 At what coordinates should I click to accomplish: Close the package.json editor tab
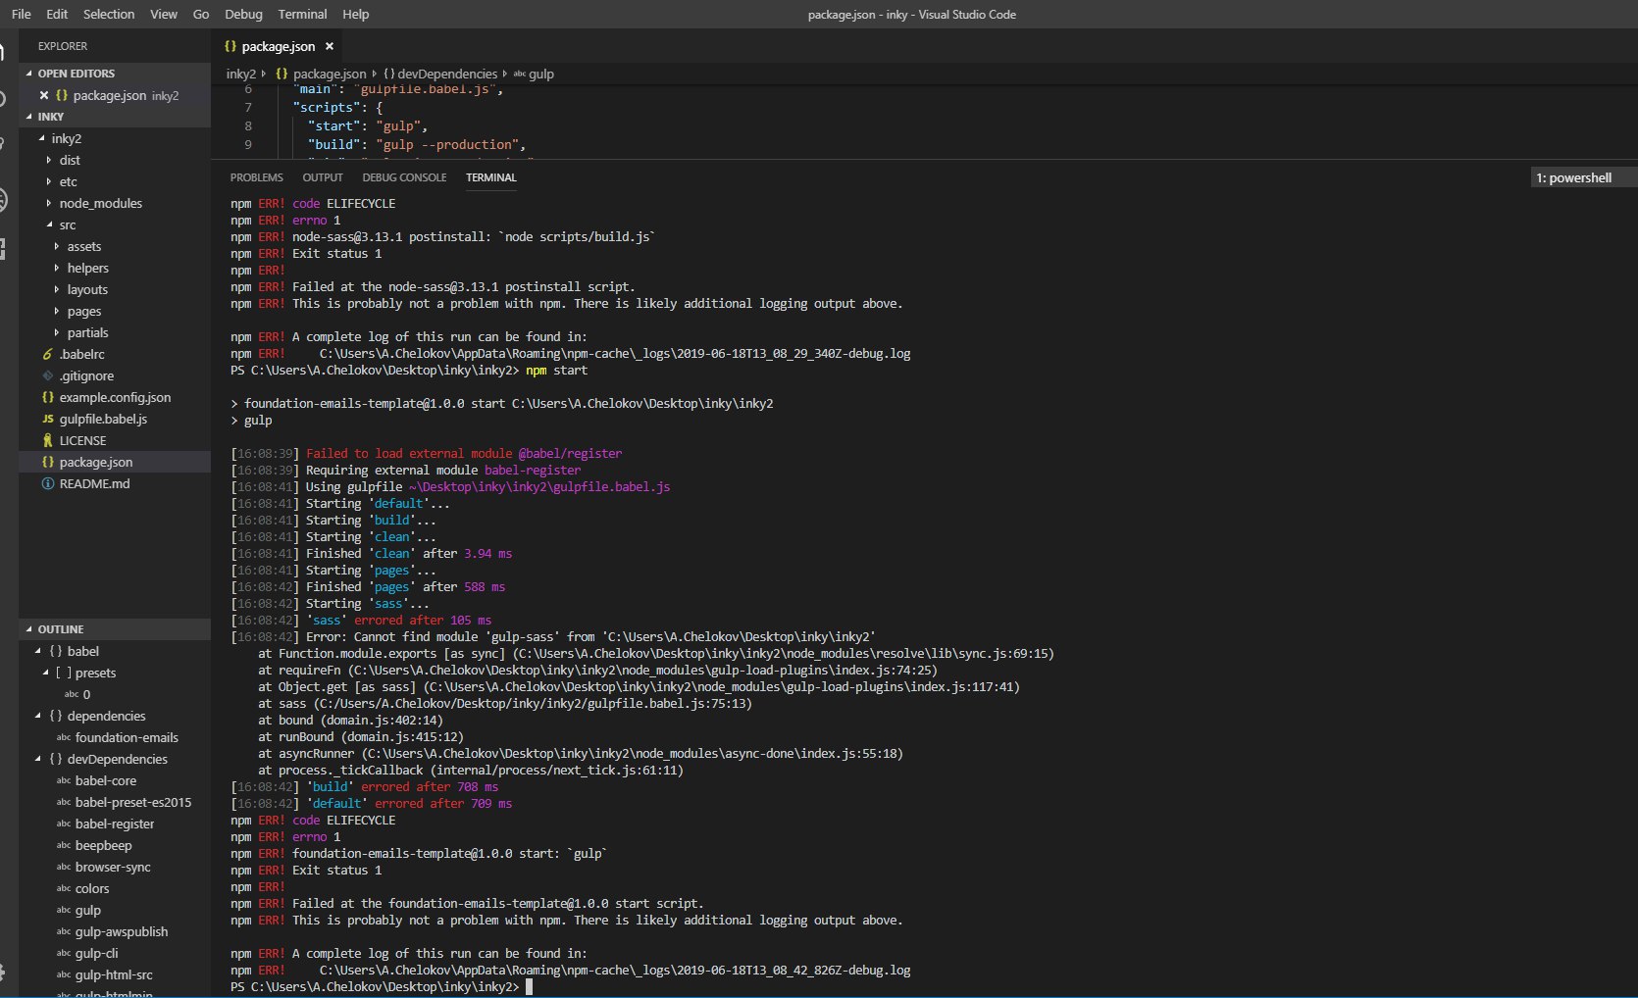click(330, 46)
